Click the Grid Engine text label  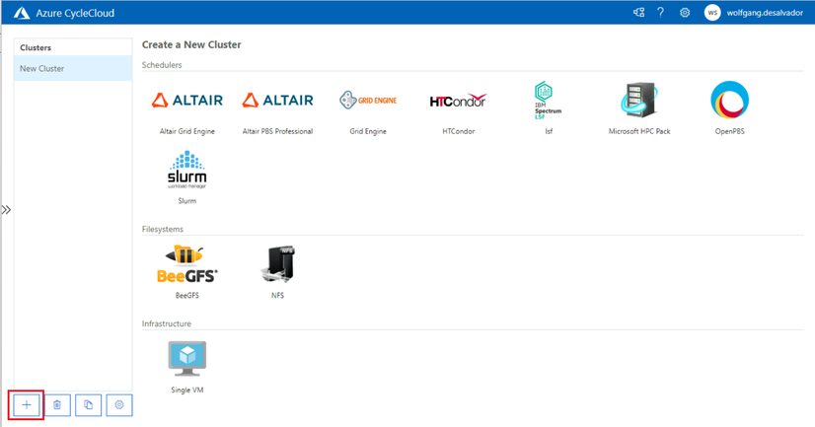(x=368, y=131)
